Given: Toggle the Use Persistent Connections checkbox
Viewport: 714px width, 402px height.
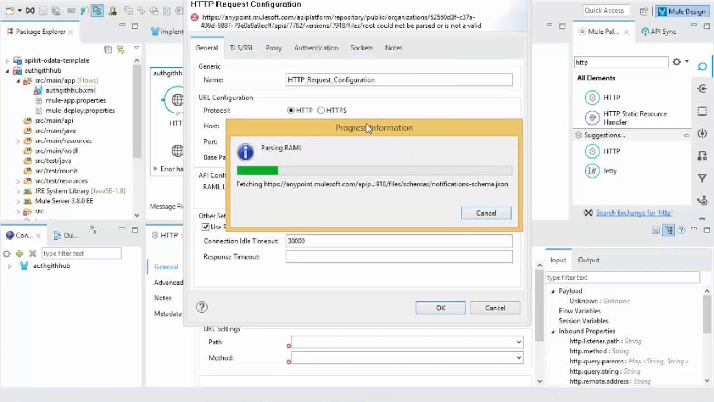Looking at the screenshot, I should click(205, 227).
